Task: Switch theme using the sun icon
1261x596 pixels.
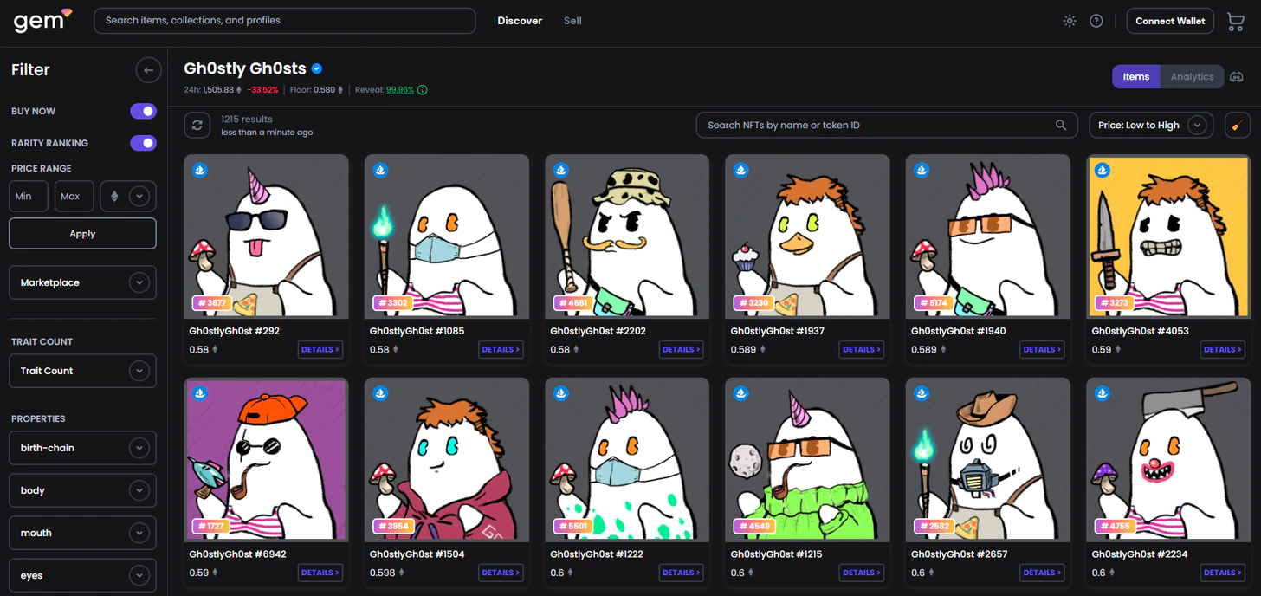Action: [x=1070, y=21]
